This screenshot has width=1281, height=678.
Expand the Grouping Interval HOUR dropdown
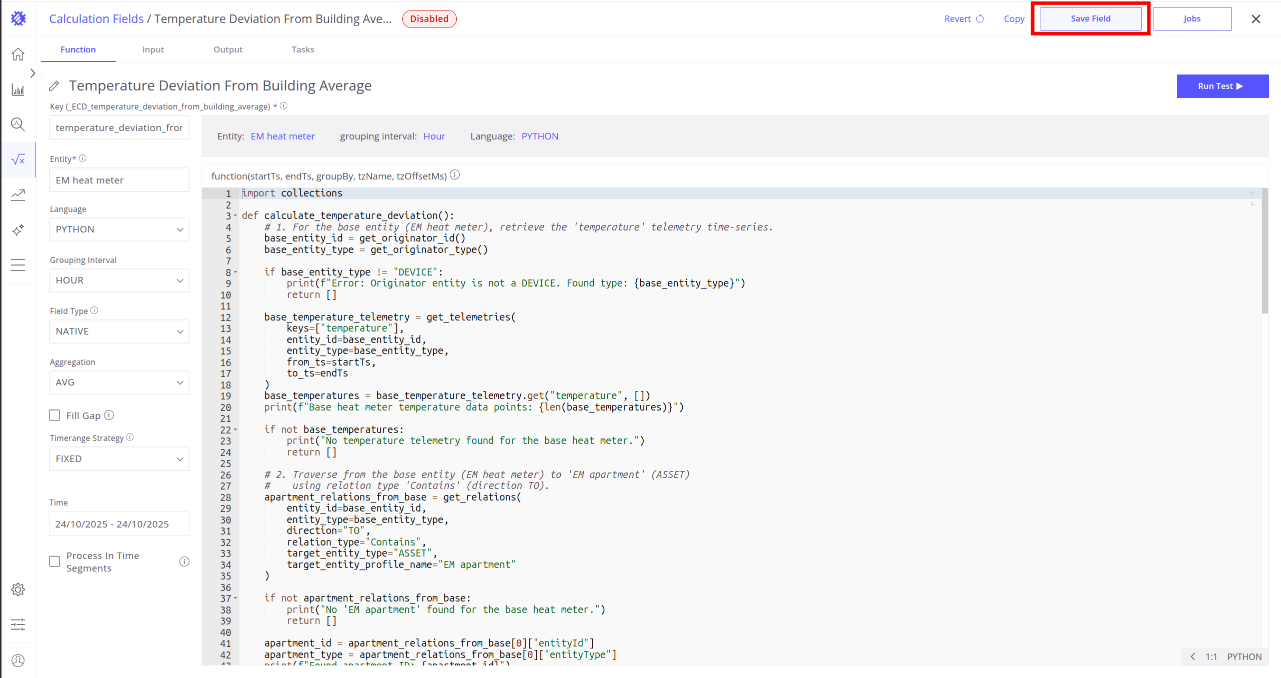tap(119, 280)
